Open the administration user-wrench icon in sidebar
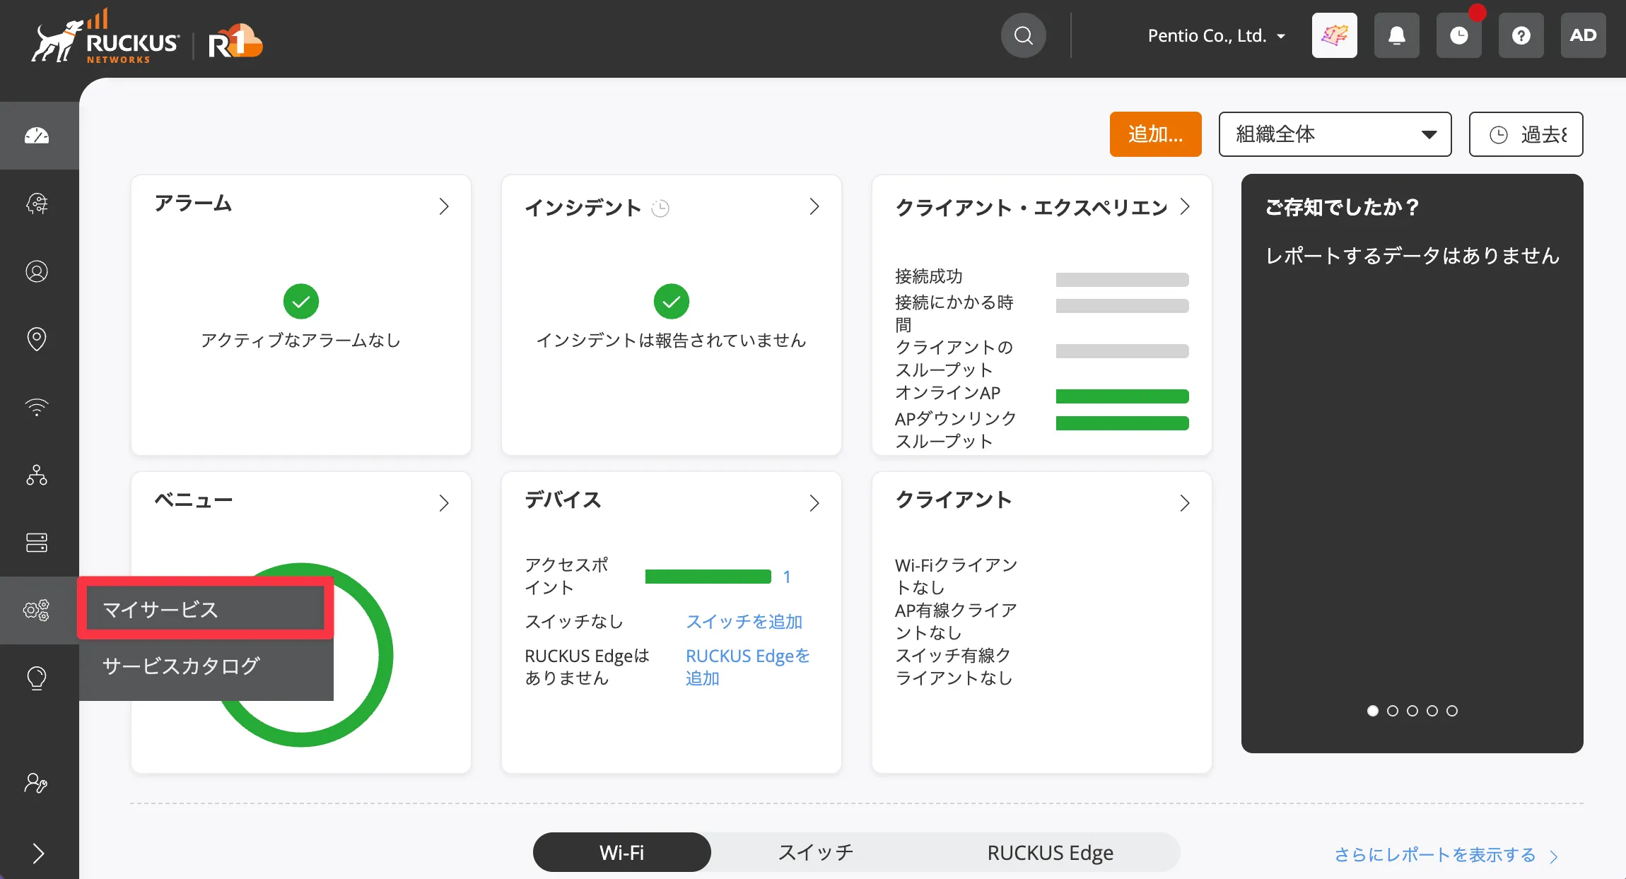1626x879 pixels. click(x=37, y=783)
